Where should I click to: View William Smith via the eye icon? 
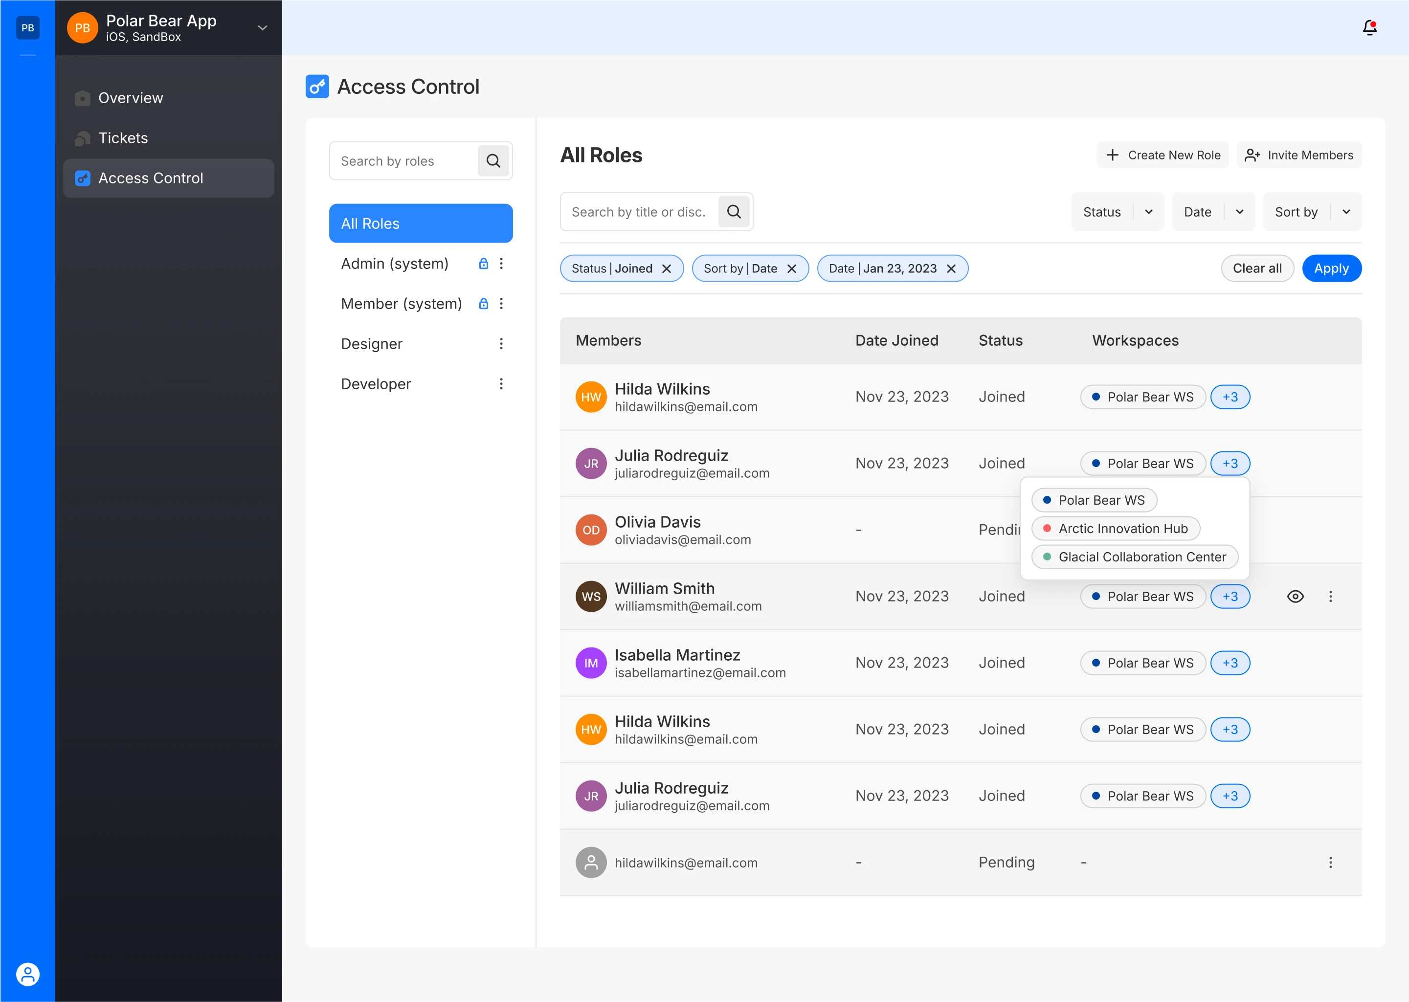(x=1295, y=596)
